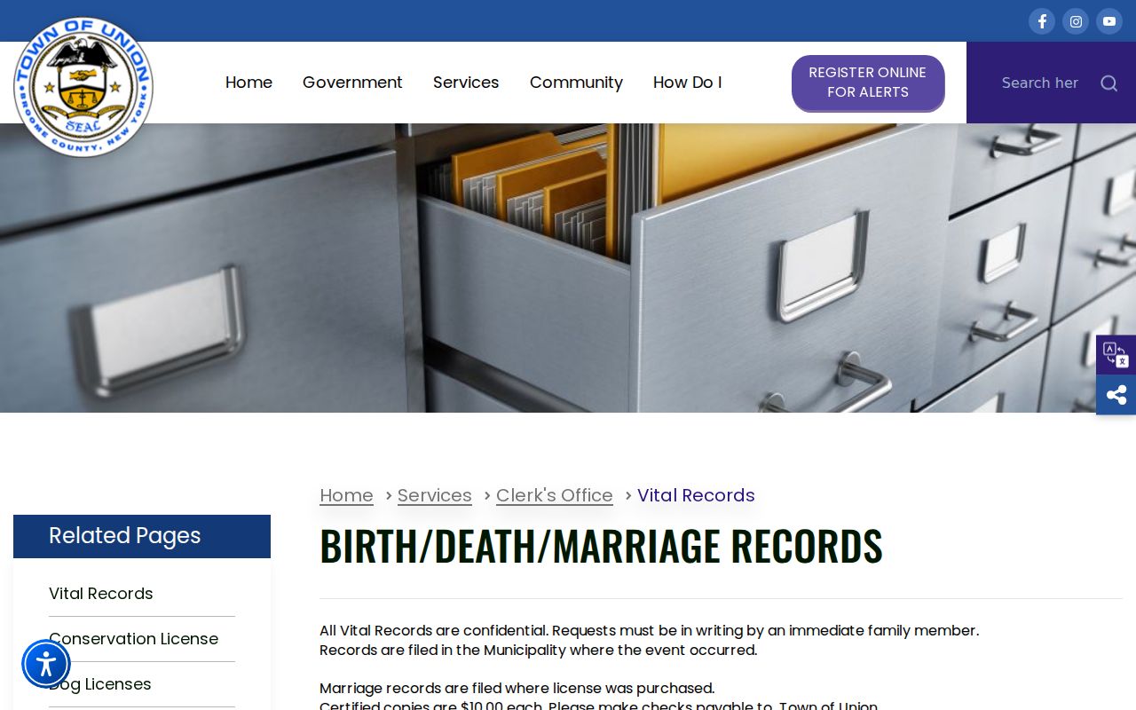Open the Facebook social icon

1042,21
